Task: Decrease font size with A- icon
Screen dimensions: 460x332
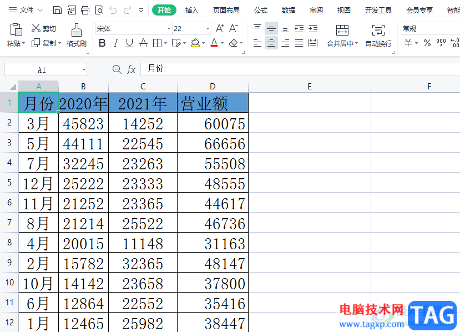Action: coord(234,28)
